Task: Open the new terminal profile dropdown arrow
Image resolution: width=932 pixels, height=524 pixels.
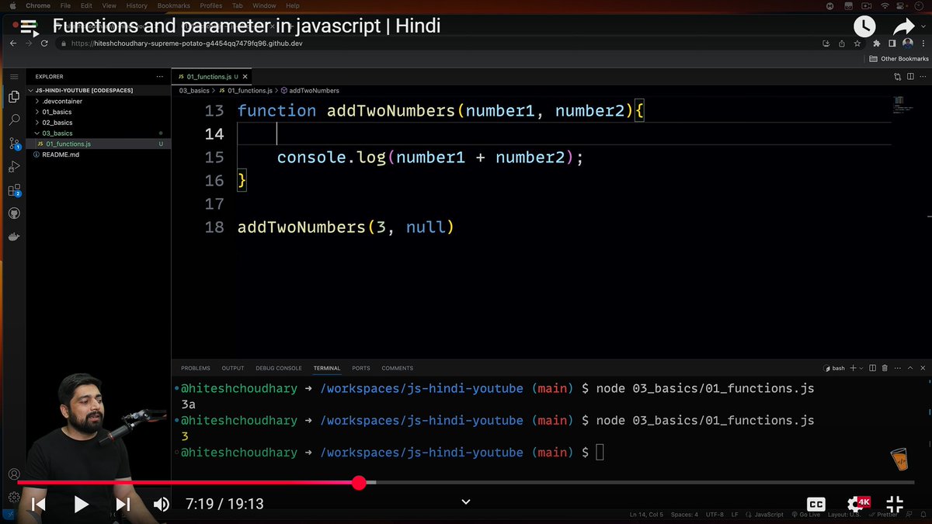Action: [x=861, y=368]
